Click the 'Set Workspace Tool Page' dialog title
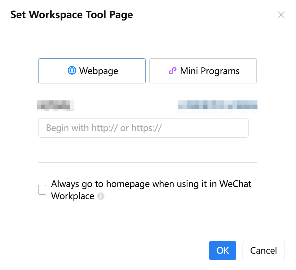Screen dimensions: 296x270 tap(71, 15)
